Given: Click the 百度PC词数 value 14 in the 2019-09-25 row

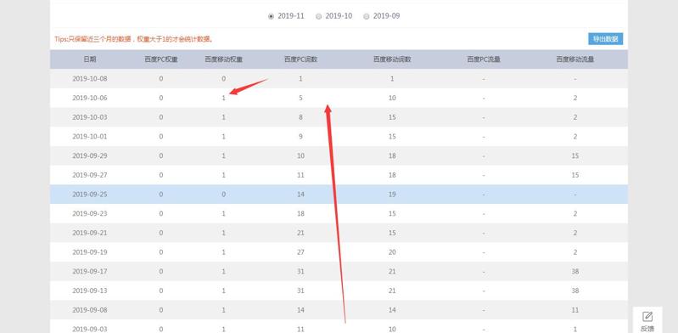Looking at the screenshot, I should (300, 195).
